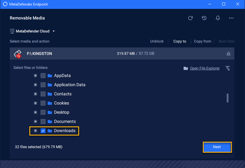
Task: Check the Desktop checkbox
Action: 43,112
